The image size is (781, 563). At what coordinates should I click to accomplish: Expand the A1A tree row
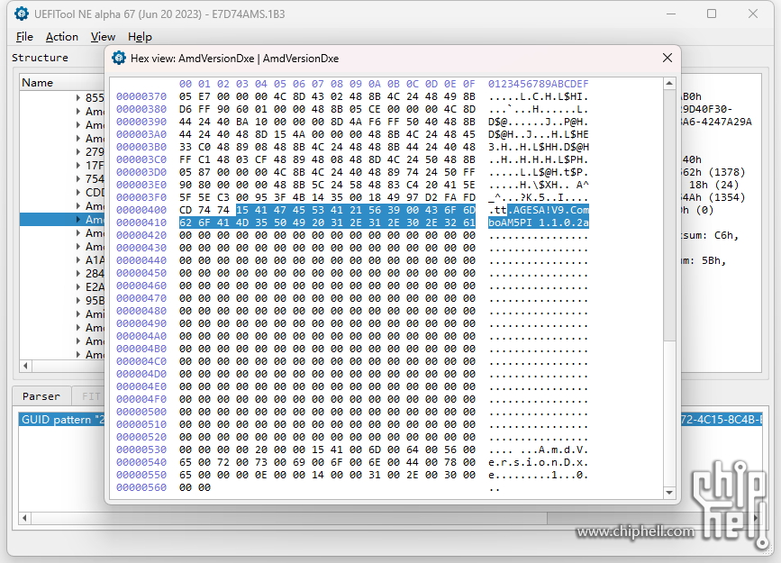78,260
